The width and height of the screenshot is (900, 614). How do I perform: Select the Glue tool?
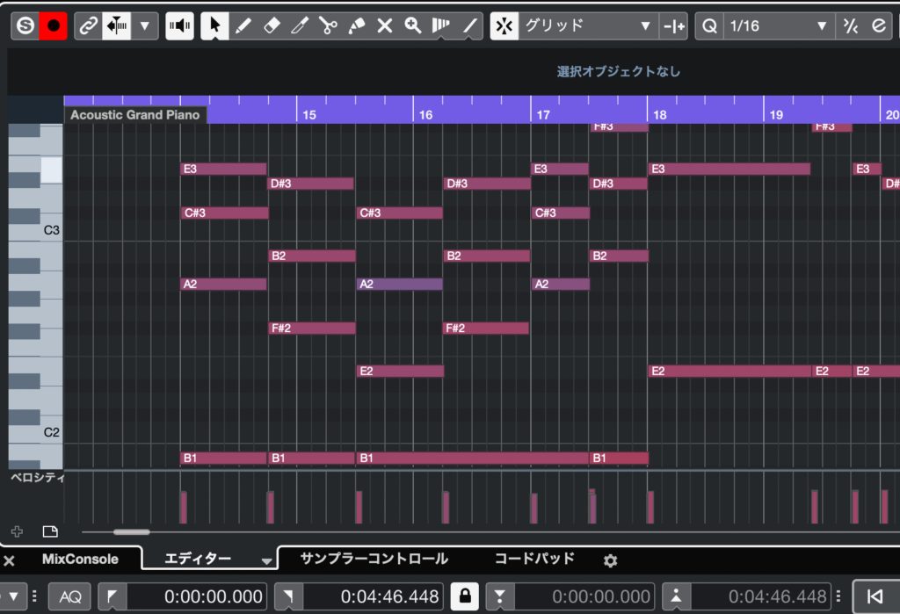[x=356, y=25]
